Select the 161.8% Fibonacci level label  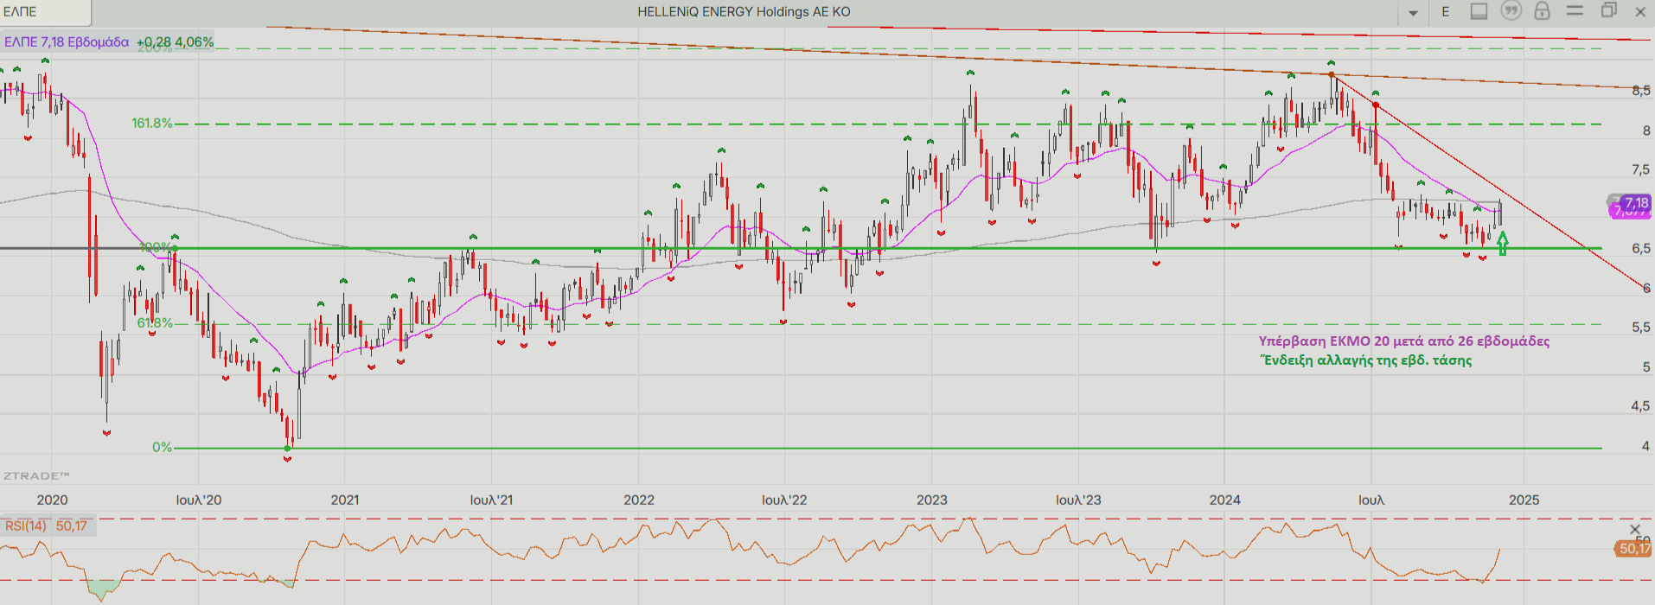click(x=152, y=124)
